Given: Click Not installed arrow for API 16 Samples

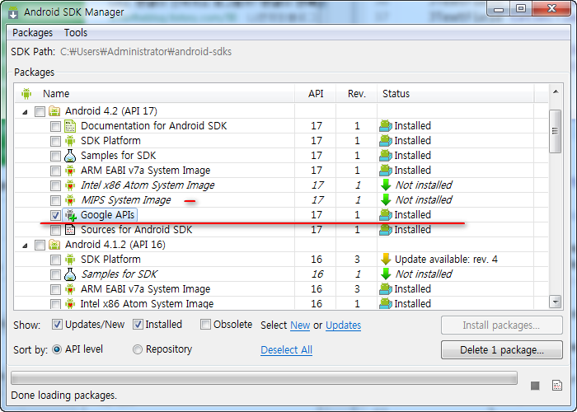Looking at the screenshot, I should (x=386, y=274).
